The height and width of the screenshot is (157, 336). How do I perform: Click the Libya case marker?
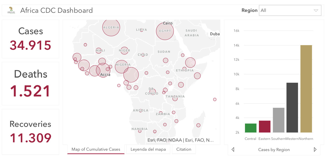142,30
